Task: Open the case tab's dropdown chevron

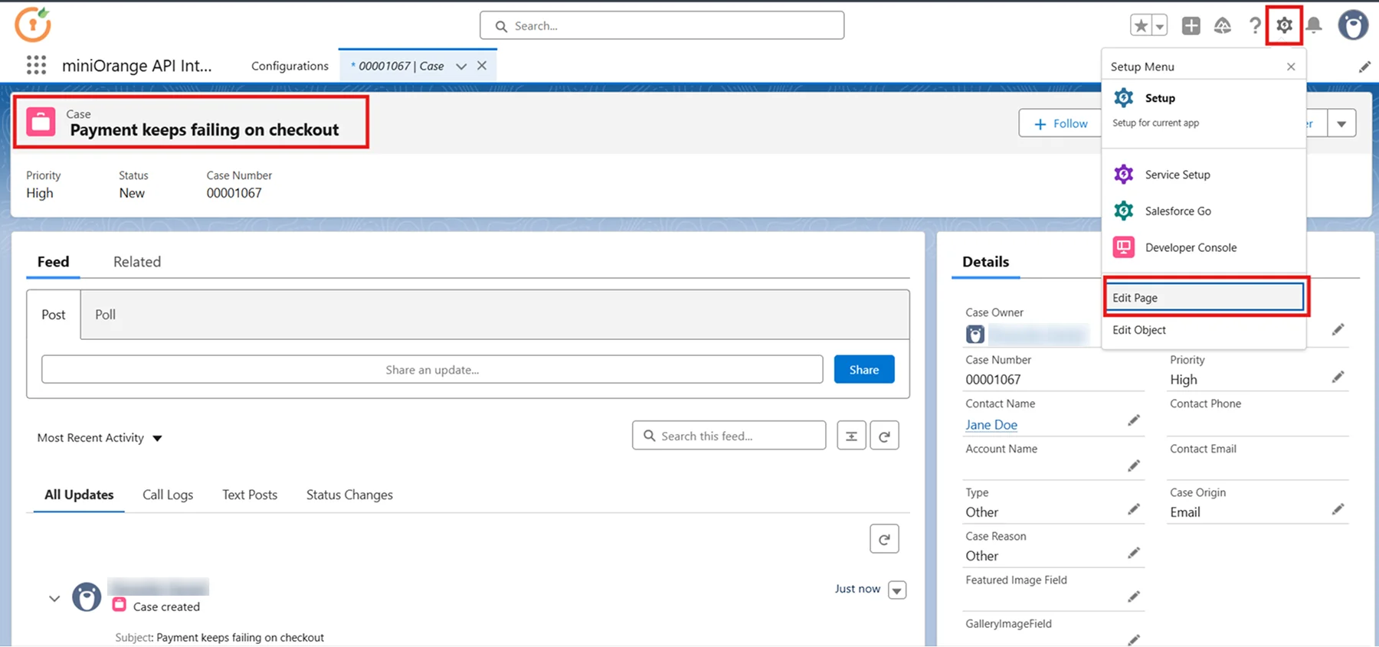Action: pos(461,66)
